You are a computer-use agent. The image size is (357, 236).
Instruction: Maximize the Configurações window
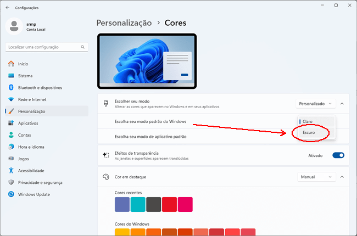coord(336,5)
